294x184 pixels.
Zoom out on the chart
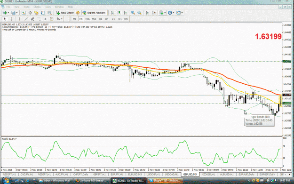[x=139, y=13]
